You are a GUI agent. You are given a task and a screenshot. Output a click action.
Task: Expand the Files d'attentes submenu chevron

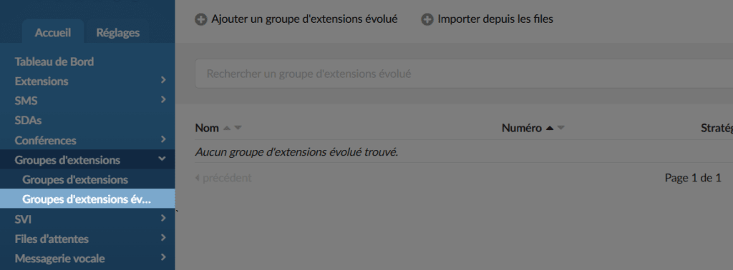point(163,237)
